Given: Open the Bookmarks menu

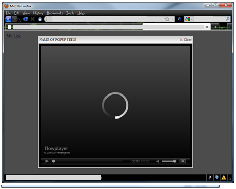Looking at the screenshot, I should pos(55,13).
